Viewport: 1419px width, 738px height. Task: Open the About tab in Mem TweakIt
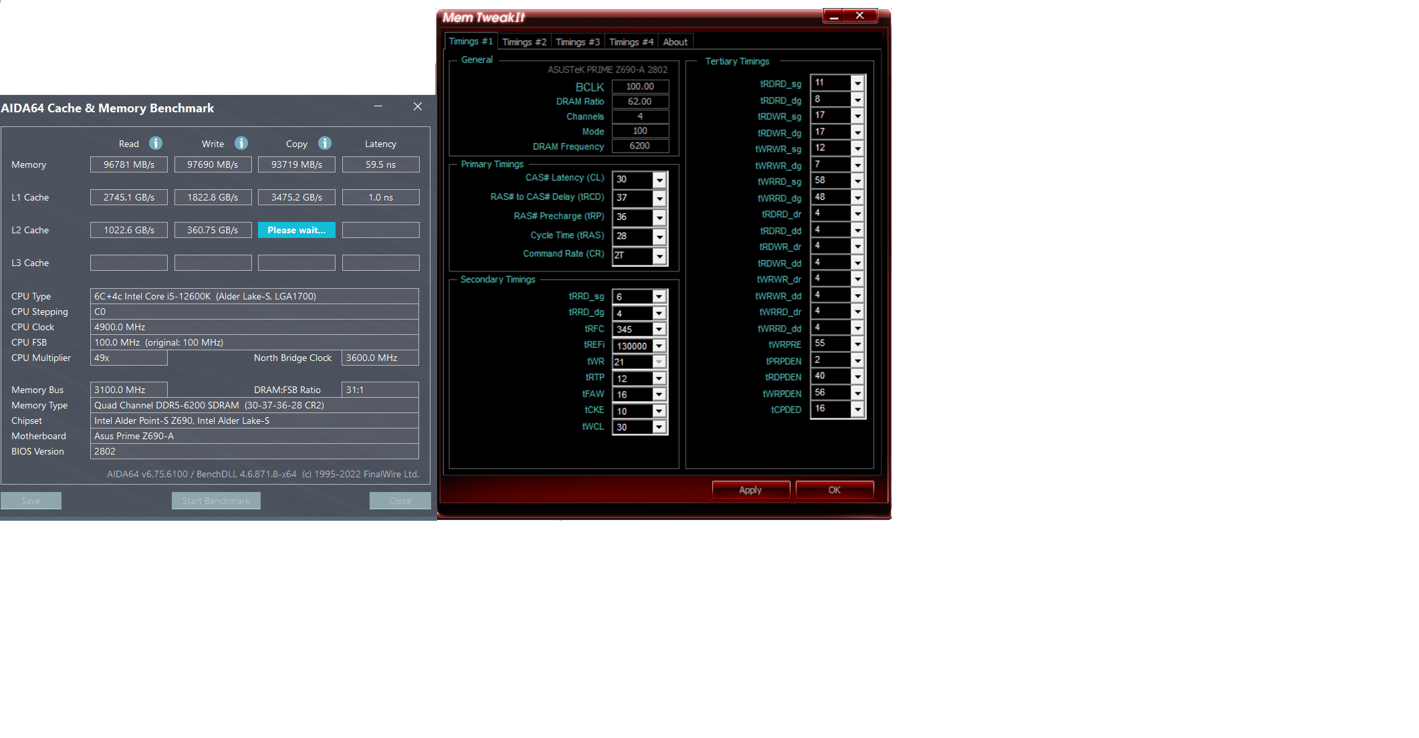coord(675,42)
